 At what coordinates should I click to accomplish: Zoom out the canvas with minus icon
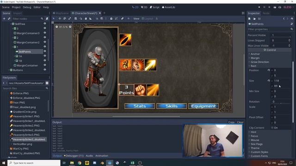[56, 27]
